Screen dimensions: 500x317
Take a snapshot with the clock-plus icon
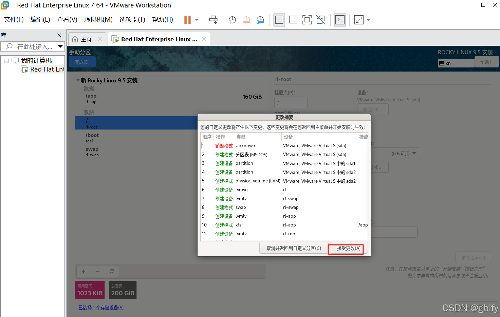point(232,20)
